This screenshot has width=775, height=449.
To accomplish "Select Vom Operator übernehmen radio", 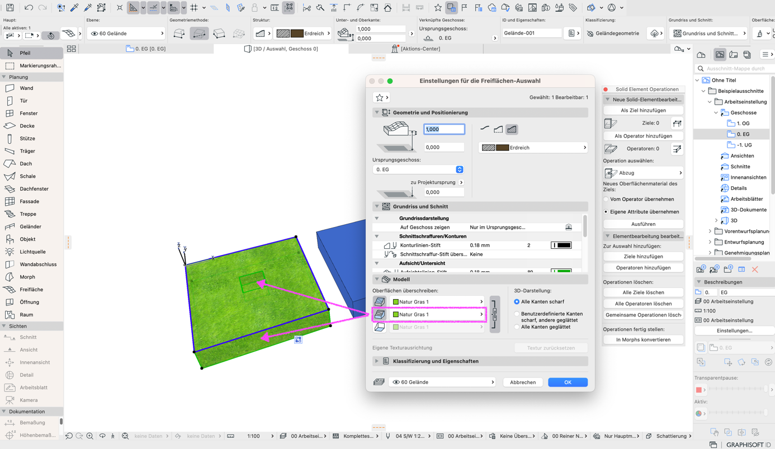I will point(606,199).
